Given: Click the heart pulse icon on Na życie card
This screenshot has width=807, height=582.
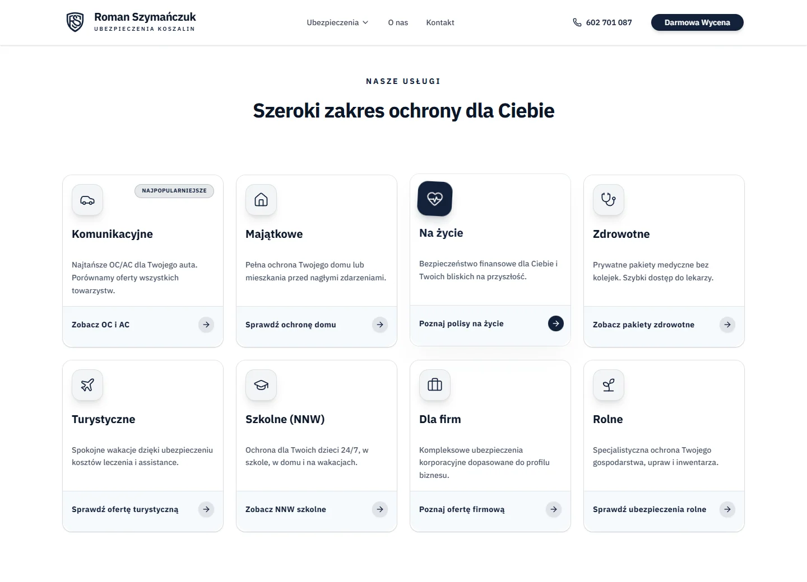Looking at the screenshot, I should [435, 199].
